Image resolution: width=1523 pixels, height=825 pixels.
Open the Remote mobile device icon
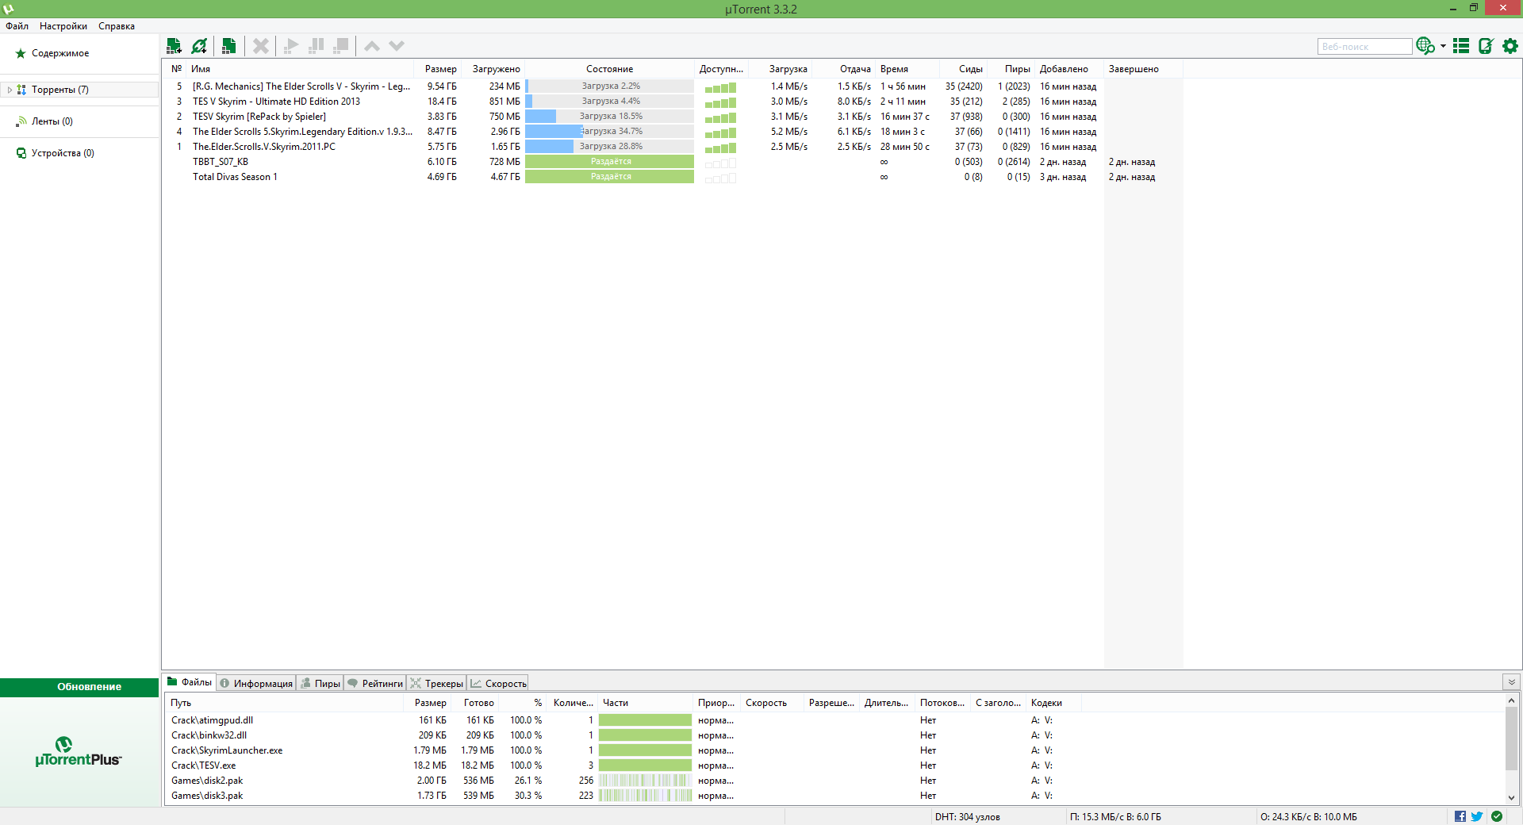[1486, 46]
